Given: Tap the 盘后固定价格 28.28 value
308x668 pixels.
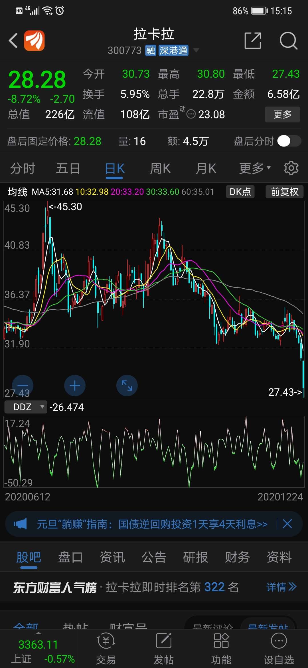Looking at the screenshot, I should (x=88, y=141).
